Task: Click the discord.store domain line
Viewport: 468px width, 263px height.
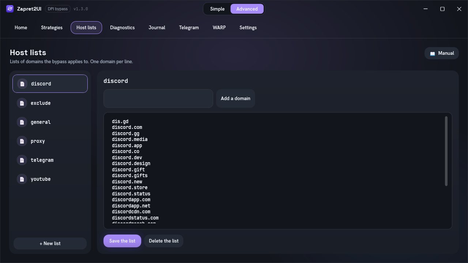Action: coord(130,188)
